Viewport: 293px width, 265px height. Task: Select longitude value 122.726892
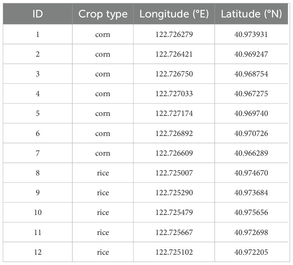174,133
